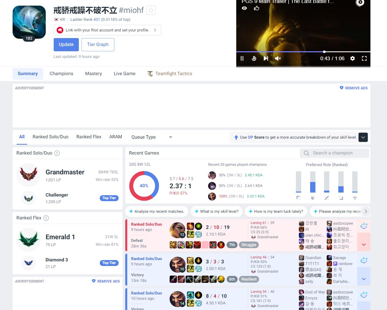387x310 pixels.
Task: Click the Mid role bar
Action: coord(327,182)
